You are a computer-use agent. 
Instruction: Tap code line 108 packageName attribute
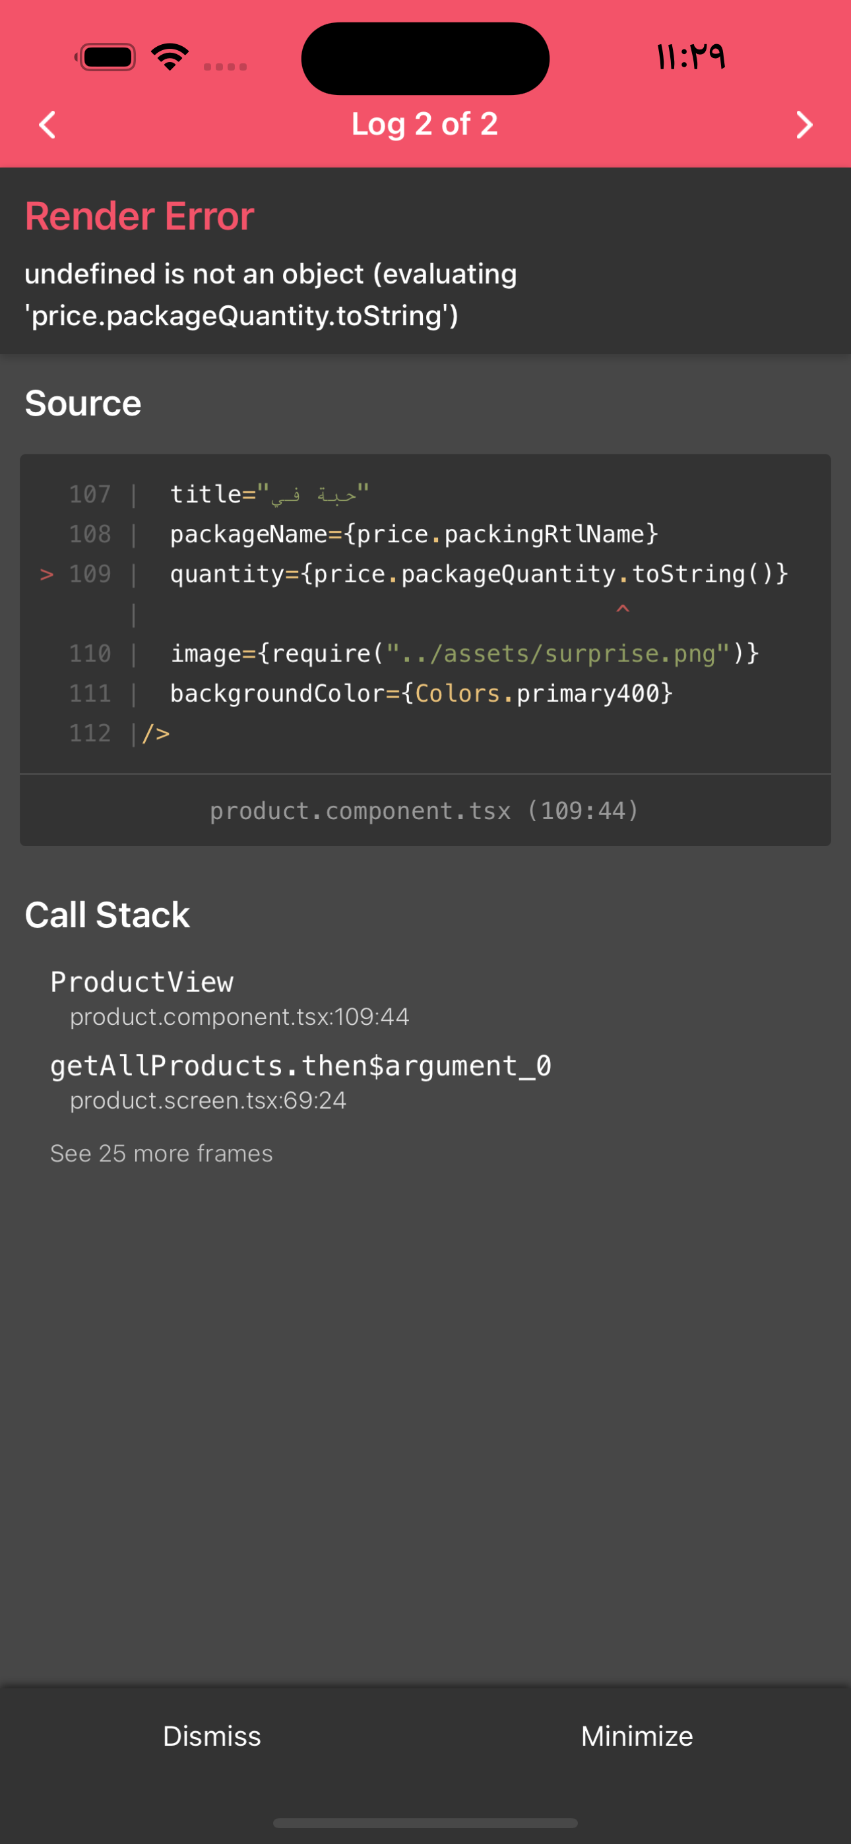click(x=414, y=534)
